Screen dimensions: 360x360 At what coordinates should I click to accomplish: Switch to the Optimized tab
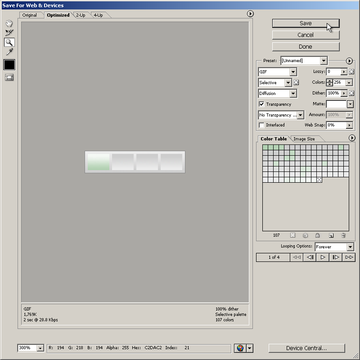click(x=58, y=15)
